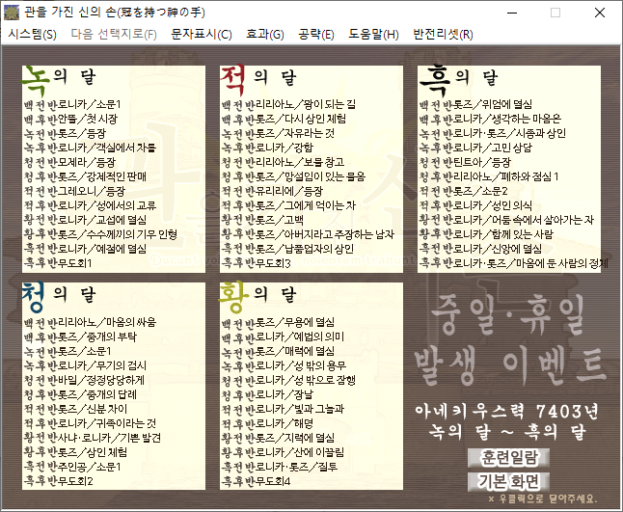Screen dimensions: 623x512
Task: Select 백전반 톳즈/무용에 열심 entry
Action: click(278, 322)
